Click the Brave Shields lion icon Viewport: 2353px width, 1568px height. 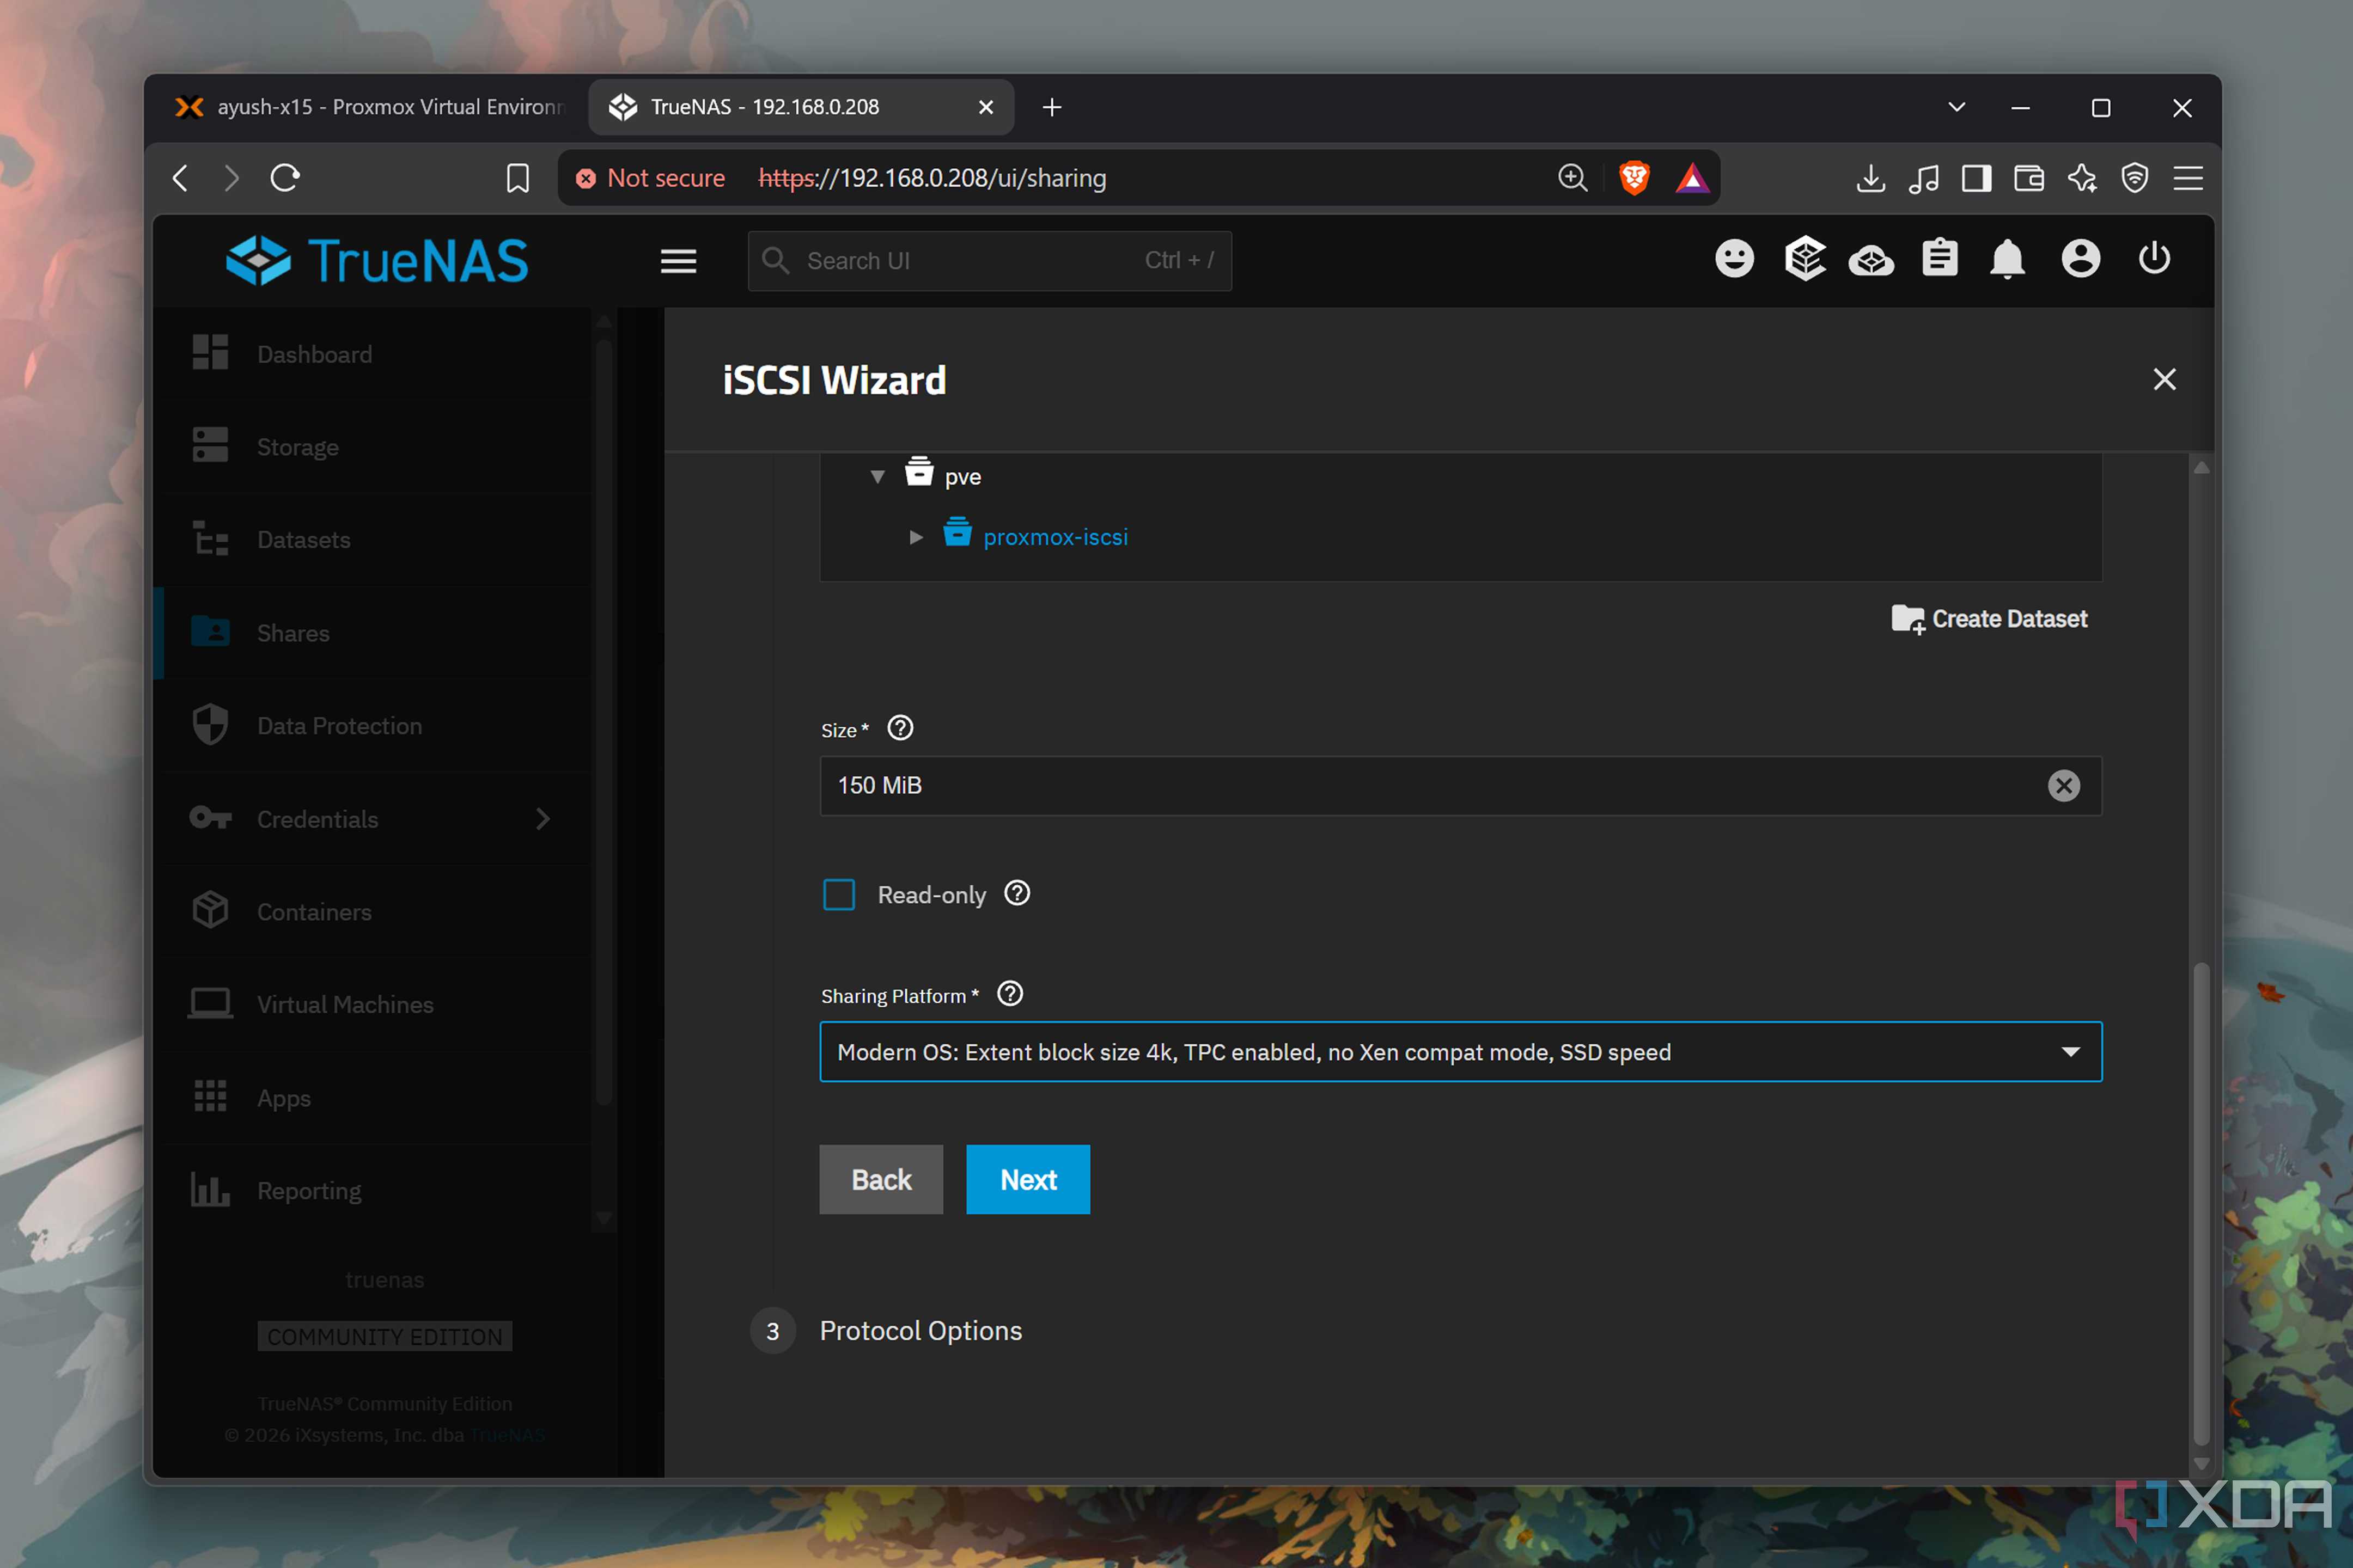(1633, 178)
